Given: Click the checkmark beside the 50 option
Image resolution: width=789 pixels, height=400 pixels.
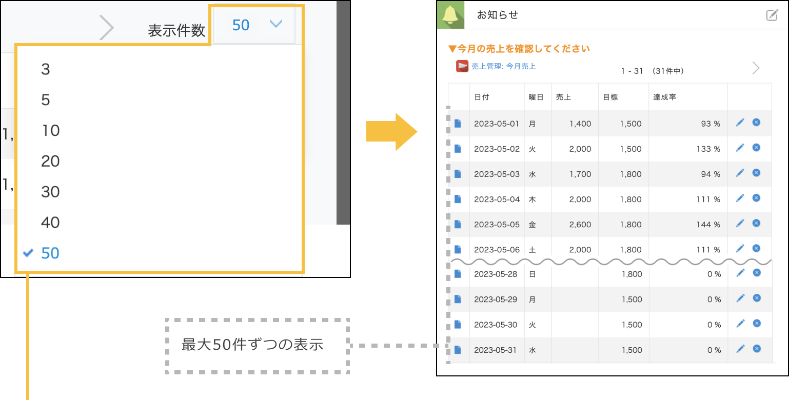Looking at the screenshot, I should [29, 253].
